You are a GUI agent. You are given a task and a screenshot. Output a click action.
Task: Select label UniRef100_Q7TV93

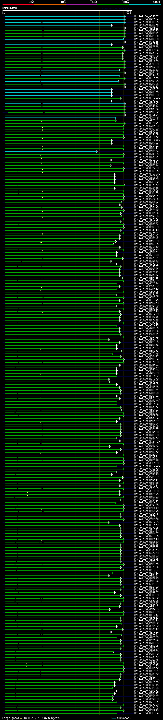point(146,314)
